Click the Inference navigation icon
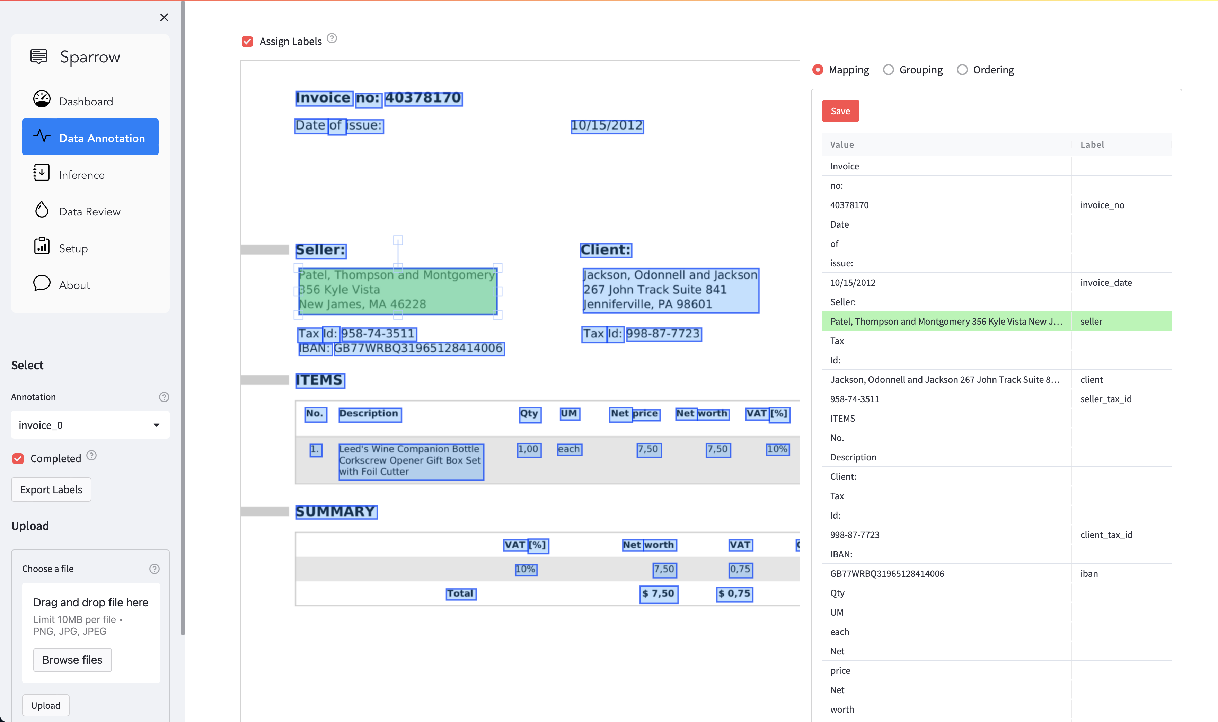The height and width of the screenshot is (722, 1218). [41, 175]
